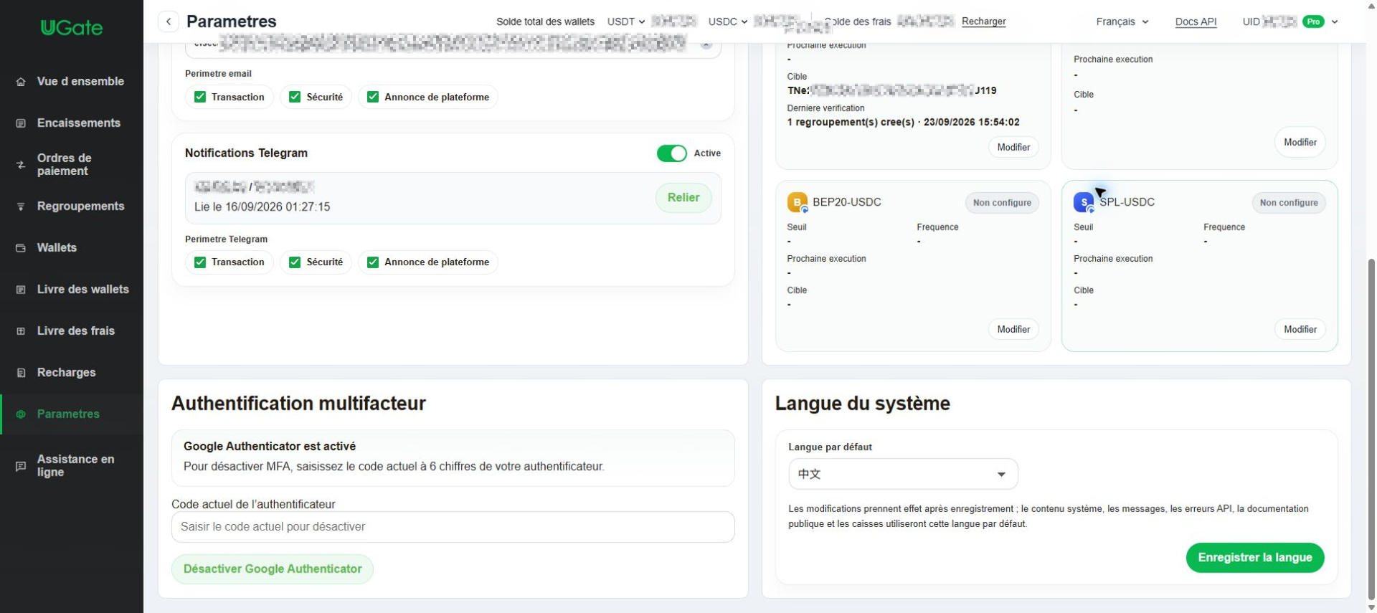Click the Recharger link
This screenshot has height=613, width=1377.
coord(983,22)
